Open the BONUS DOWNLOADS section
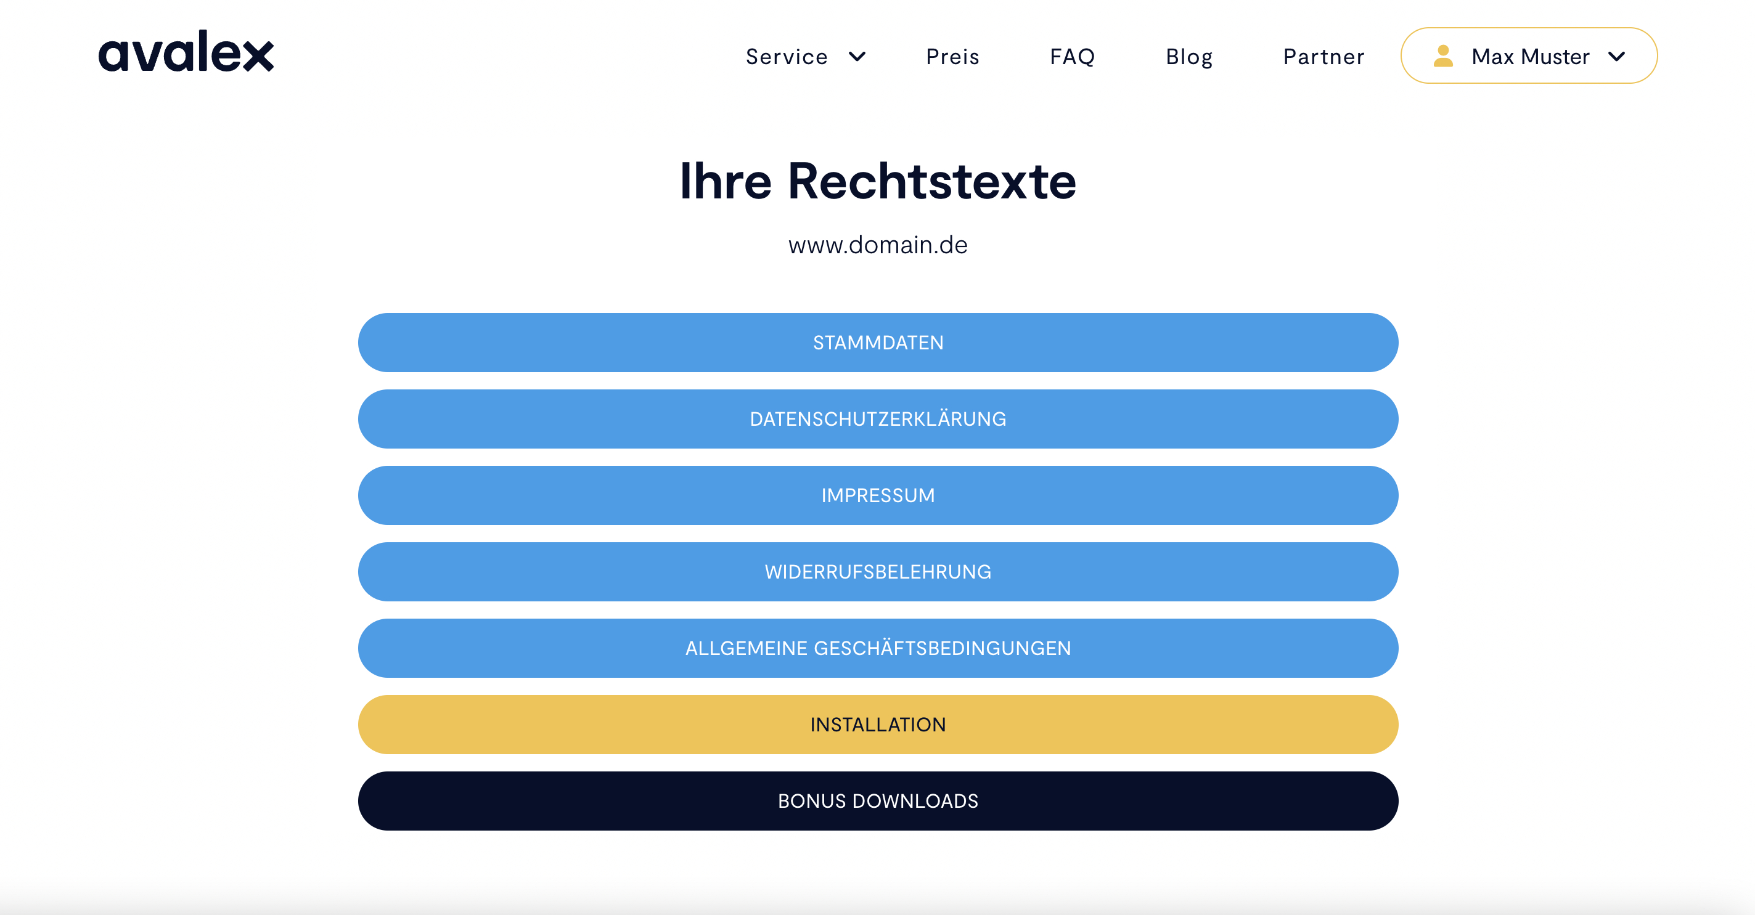The image size is (1755, 915). click(x=878, y=801)
